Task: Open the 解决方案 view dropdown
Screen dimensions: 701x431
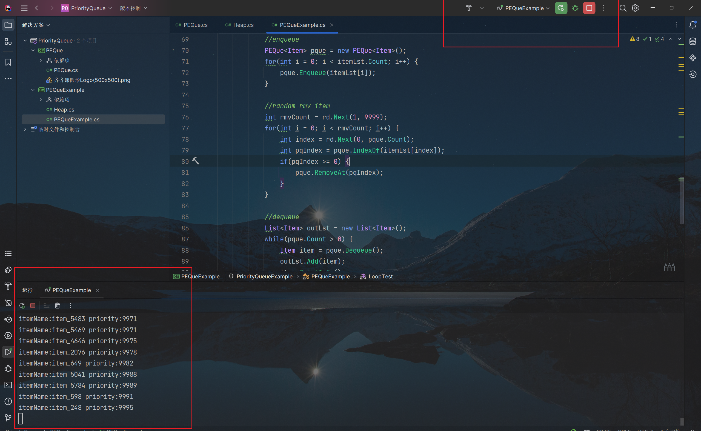Action: 36,25
